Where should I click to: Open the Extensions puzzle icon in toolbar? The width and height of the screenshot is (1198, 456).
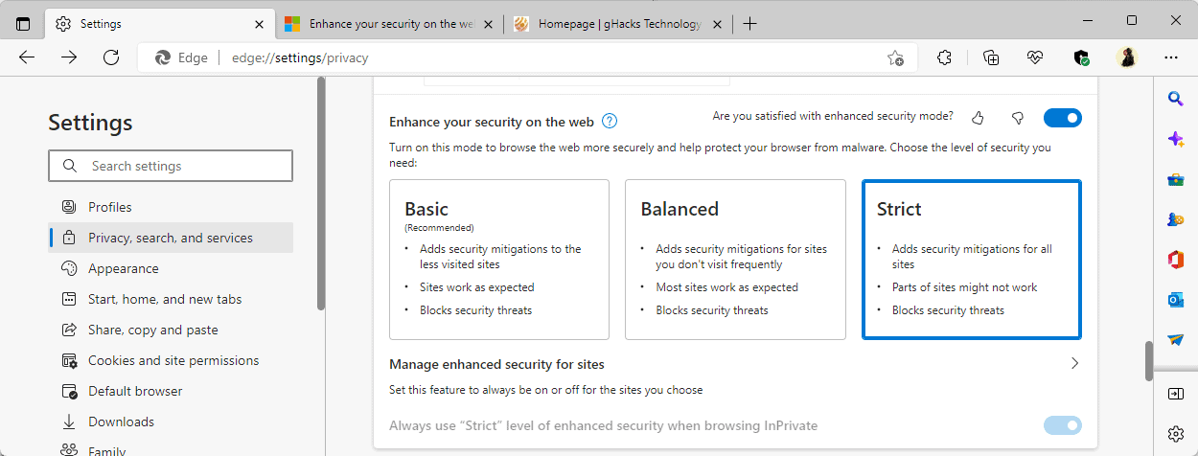coord(944,57)
